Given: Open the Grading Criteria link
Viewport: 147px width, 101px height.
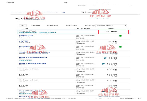Looking at the screenshot, I should 47,33.
